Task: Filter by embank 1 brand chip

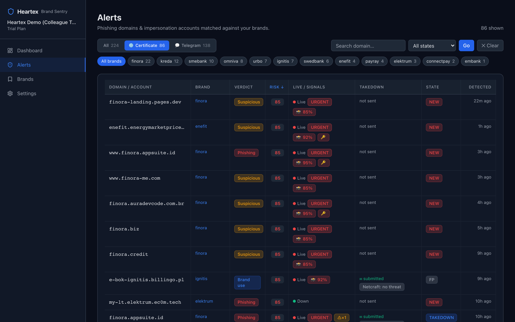Action: click(475, 61)
